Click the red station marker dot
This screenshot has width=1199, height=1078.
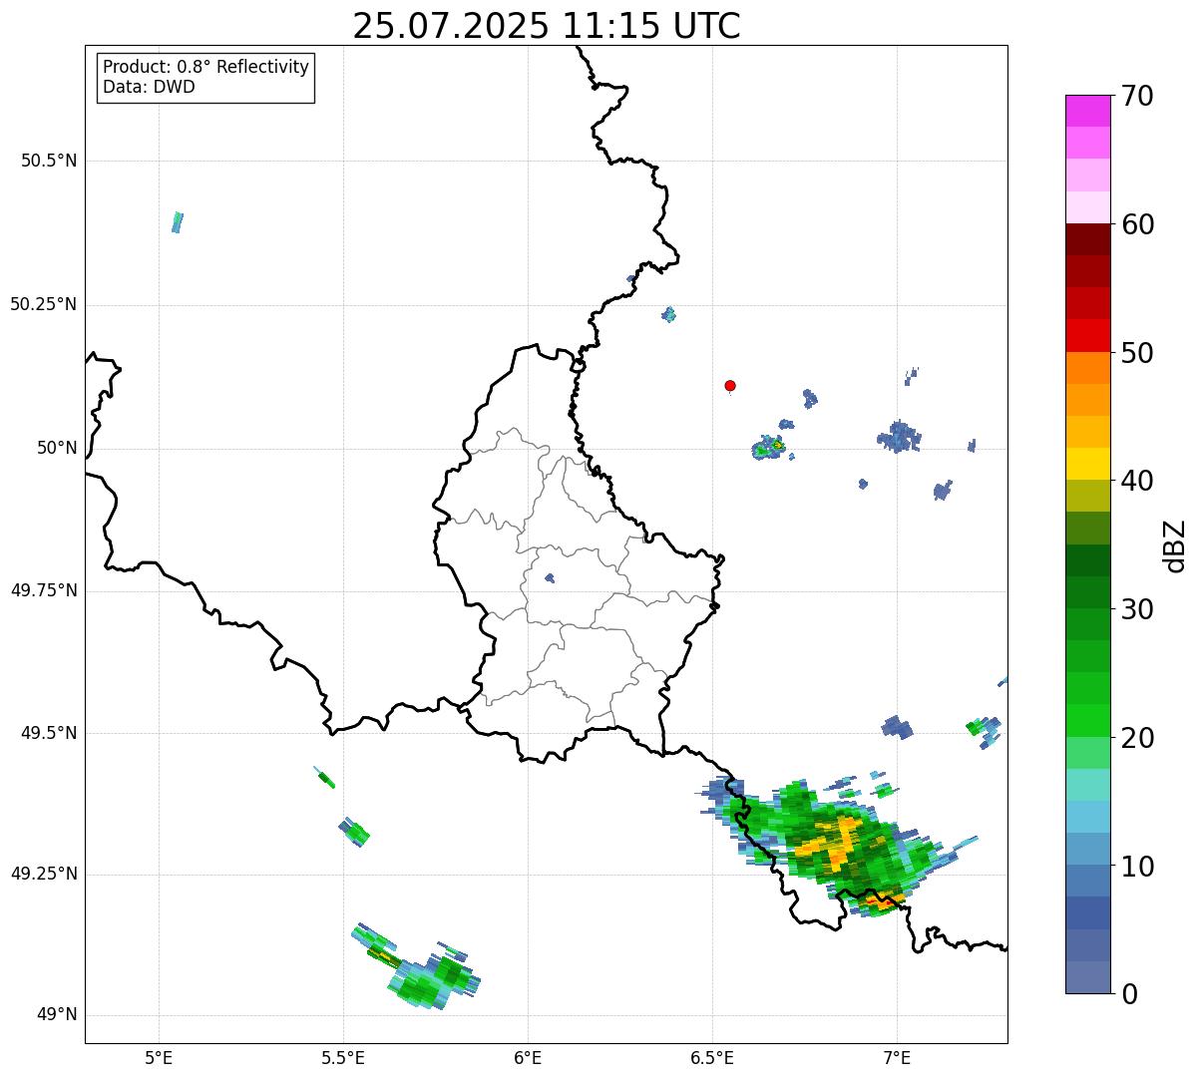(730, 385)
